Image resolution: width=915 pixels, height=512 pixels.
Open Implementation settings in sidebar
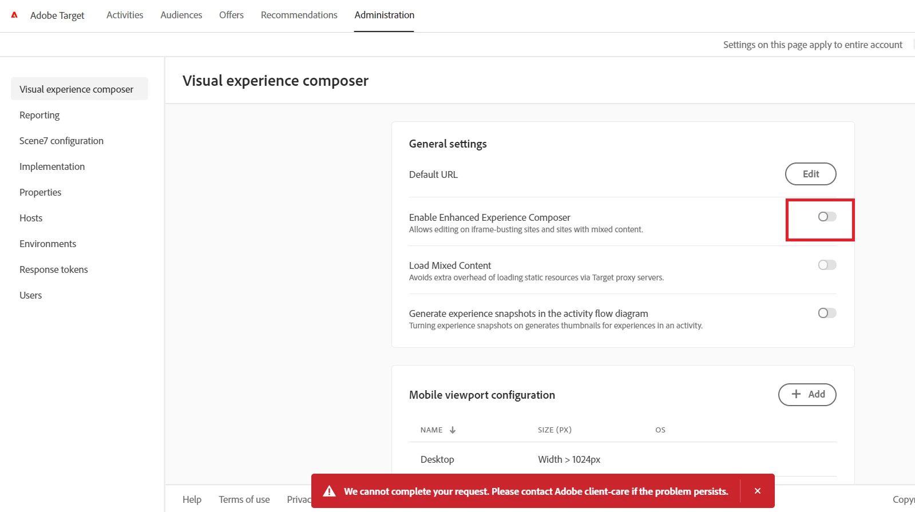click(x=52, y=166)
